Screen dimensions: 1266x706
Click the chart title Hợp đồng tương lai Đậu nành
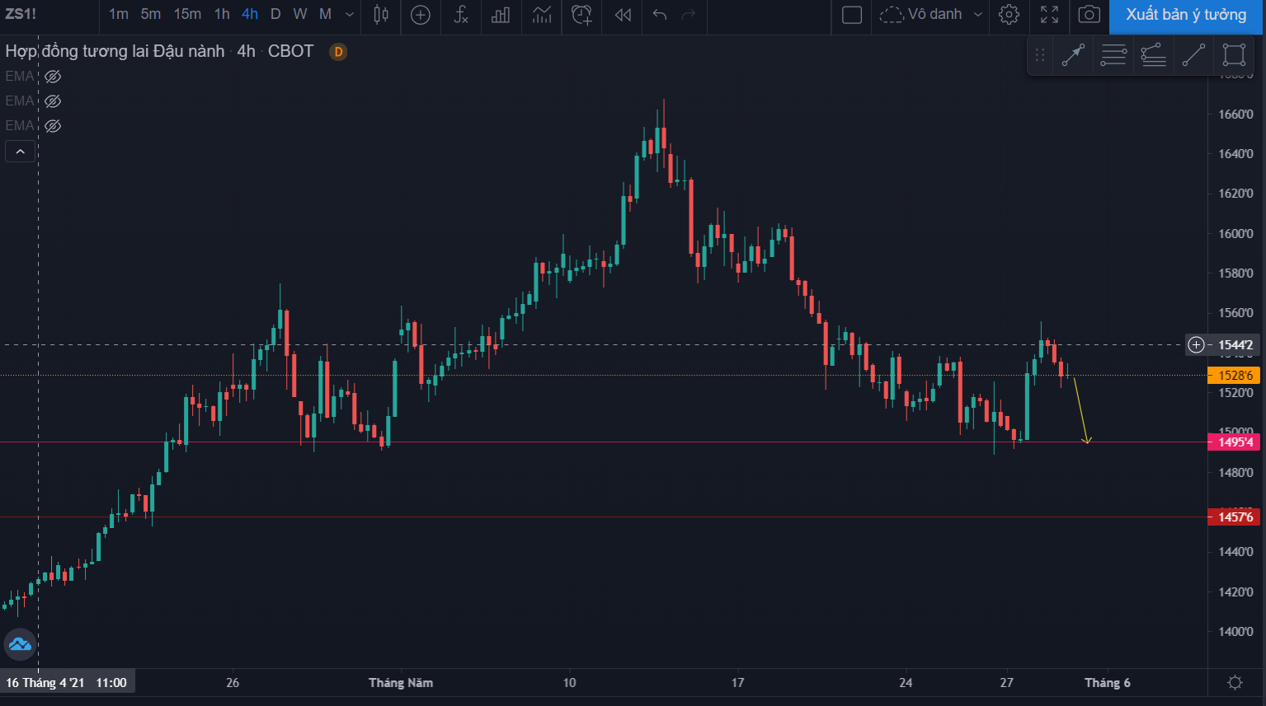(x=115, y=51)
